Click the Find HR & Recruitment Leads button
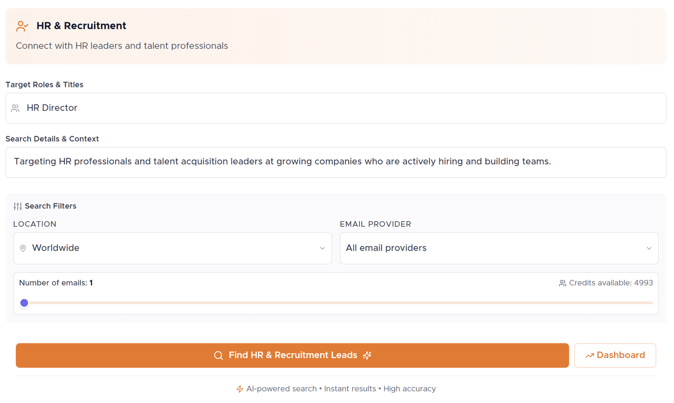 pyautogui.click(x=292, y=355)
